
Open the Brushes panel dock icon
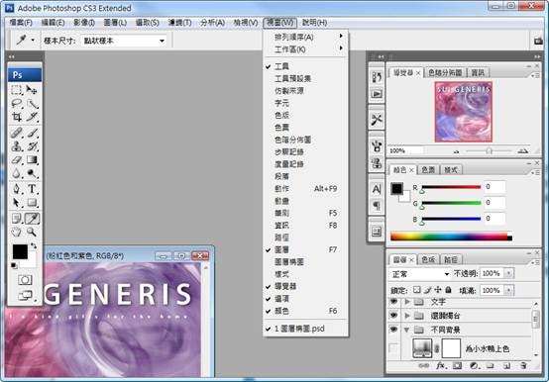click(377, 146)
